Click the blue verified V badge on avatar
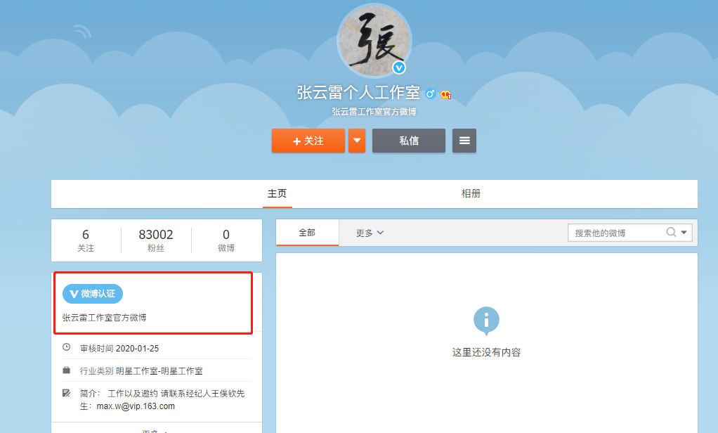This screenshot has height=433, width=718. (x=399, y=67)
